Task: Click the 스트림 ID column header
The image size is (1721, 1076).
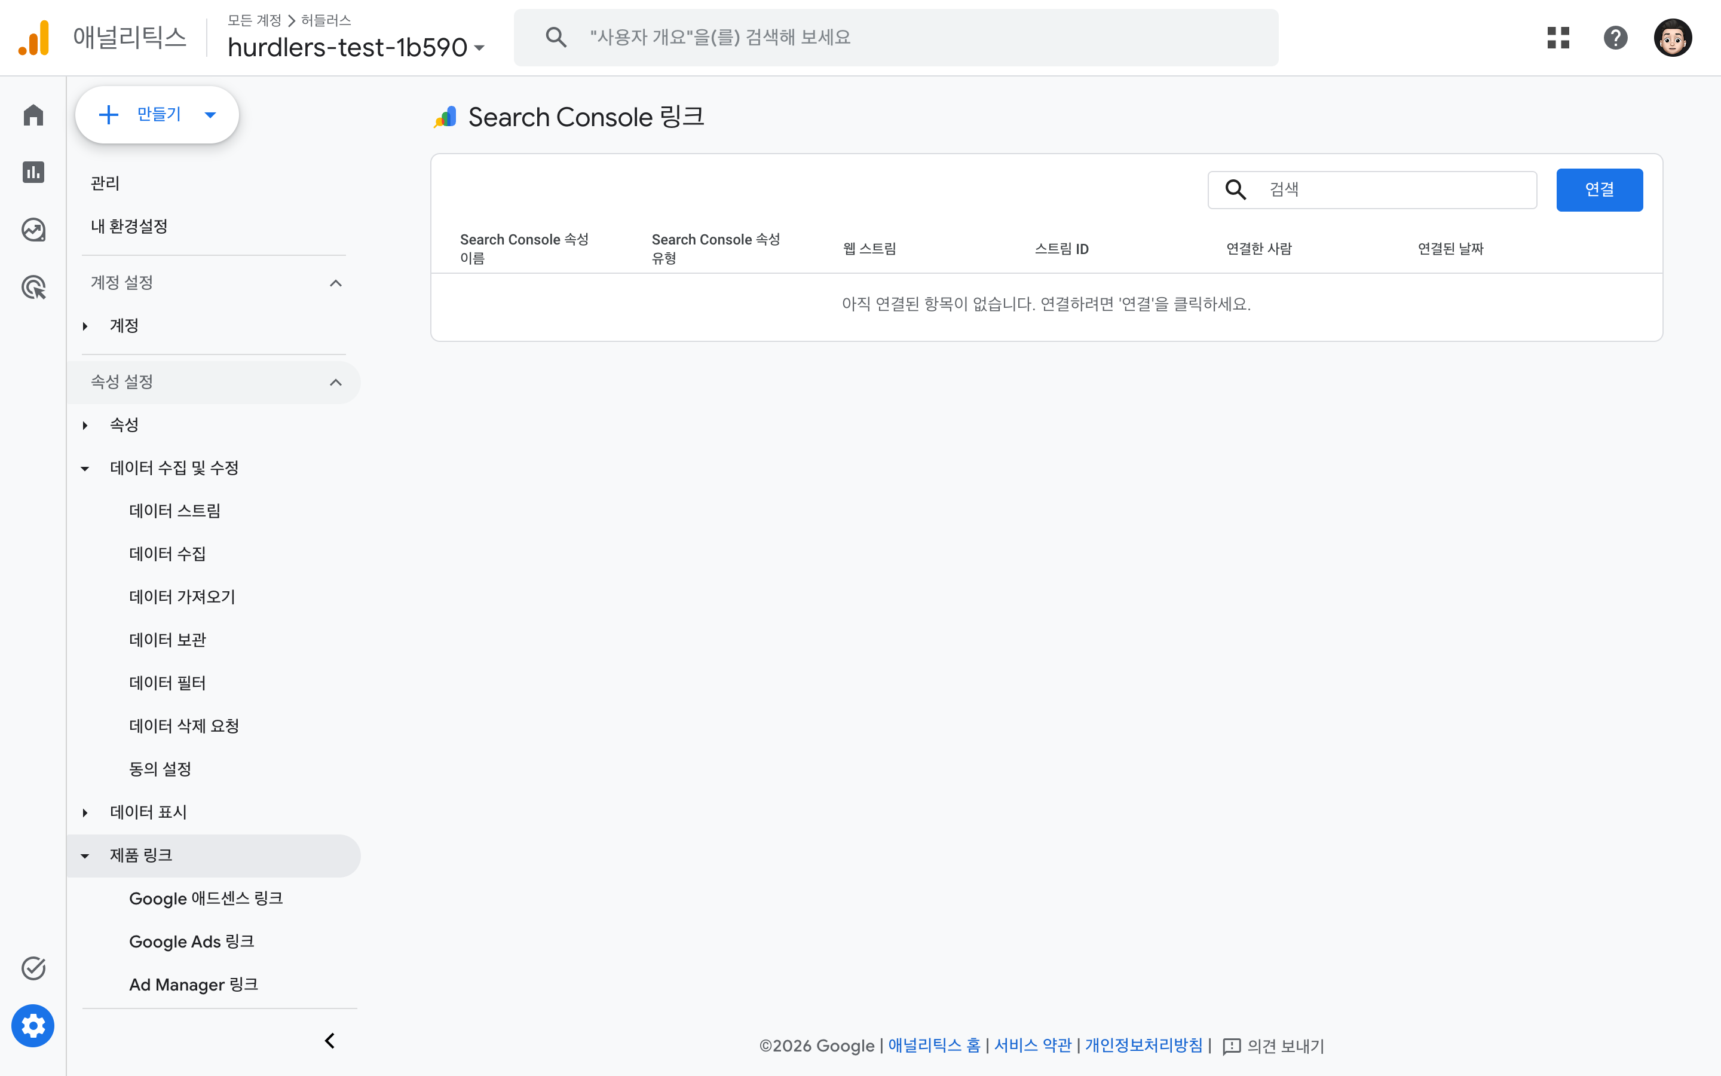Action: pos(1061,249)
